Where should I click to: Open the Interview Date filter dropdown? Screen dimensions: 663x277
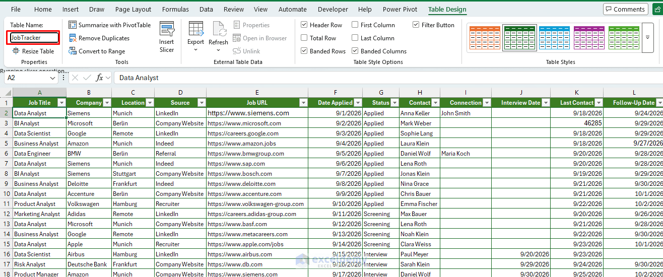(546, 103)
